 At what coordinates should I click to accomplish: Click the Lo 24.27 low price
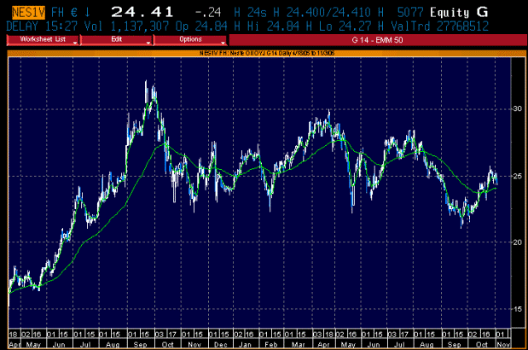point(345,26)
